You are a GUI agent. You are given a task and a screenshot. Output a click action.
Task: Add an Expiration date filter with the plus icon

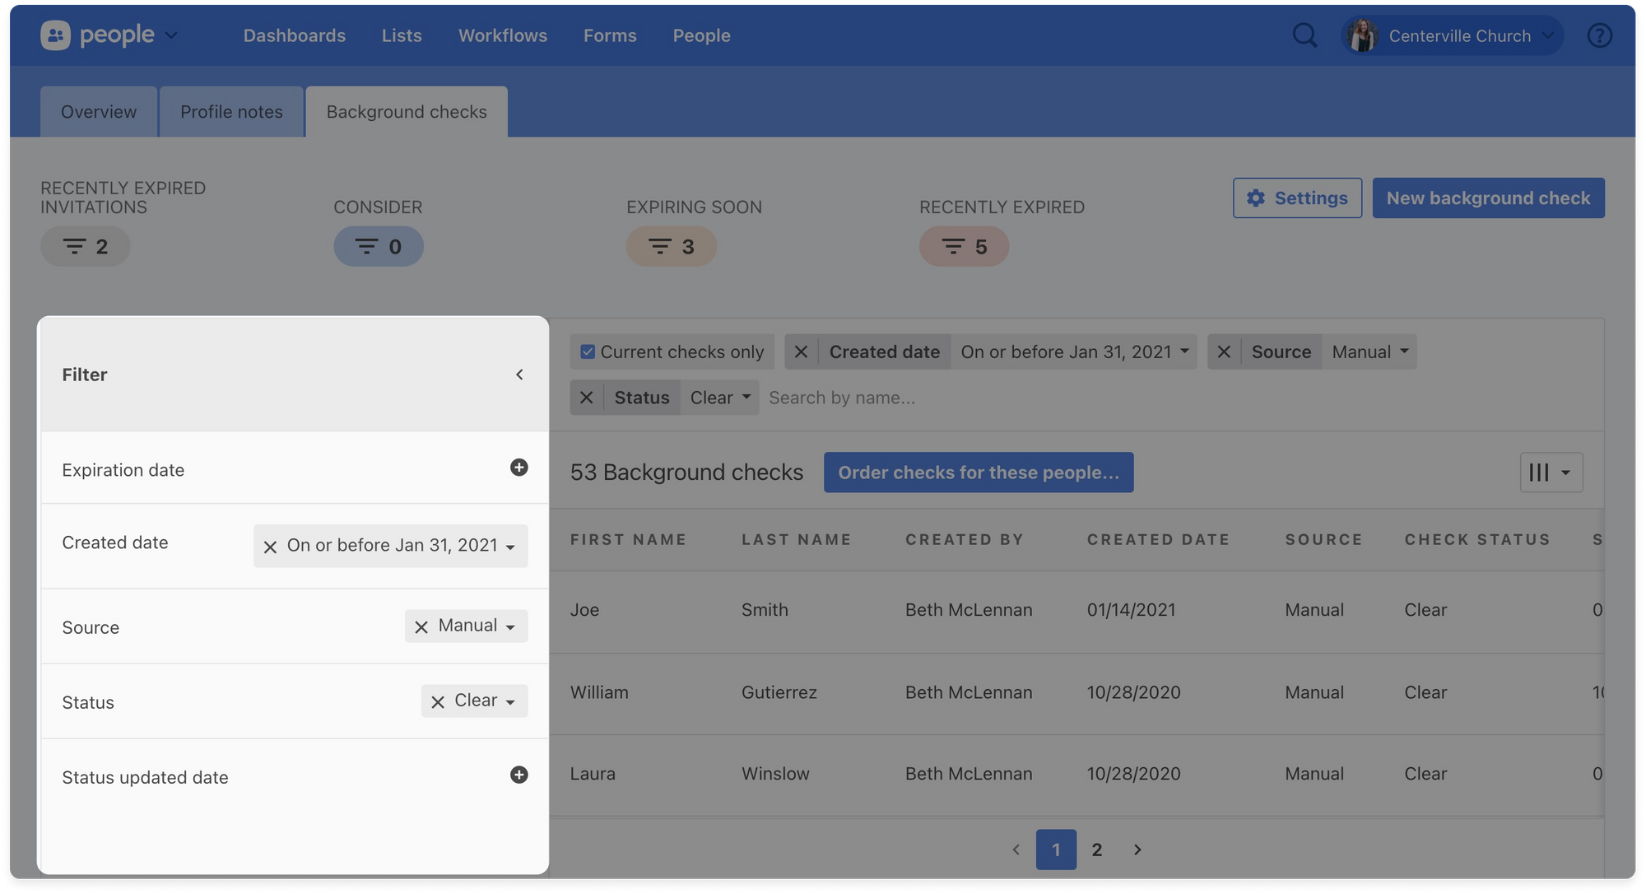point(519,468)
